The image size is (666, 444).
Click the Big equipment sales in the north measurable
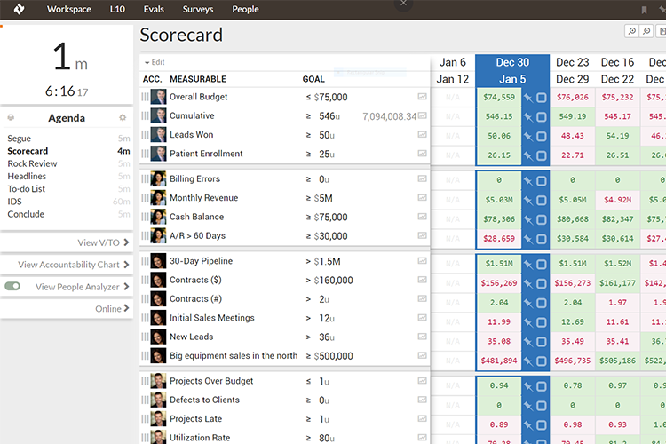point(234,355)
